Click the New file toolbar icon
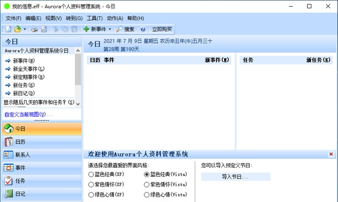The width and height of the screenshot is (338, 202). pyautogui.click(x=8, y=29)
